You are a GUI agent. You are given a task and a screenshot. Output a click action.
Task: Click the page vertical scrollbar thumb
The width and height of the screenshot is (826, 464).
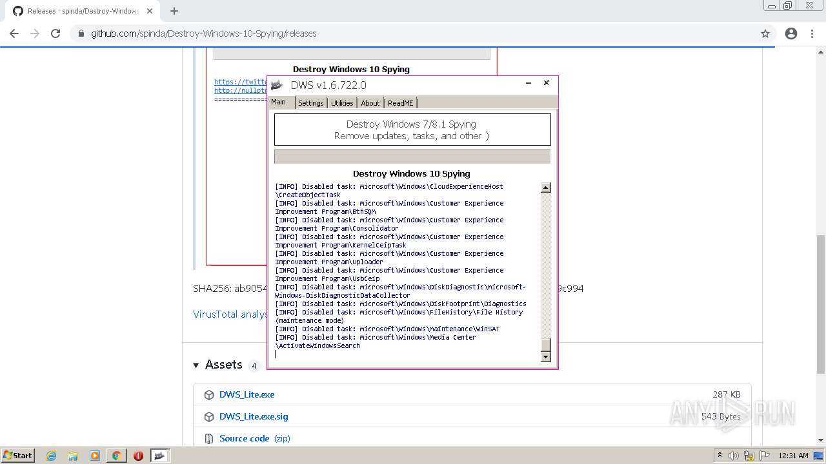coord(821,304)
